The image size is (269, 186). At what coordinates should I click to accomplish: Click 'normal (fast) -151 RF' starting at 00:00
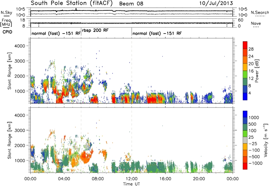pos(56,33)
